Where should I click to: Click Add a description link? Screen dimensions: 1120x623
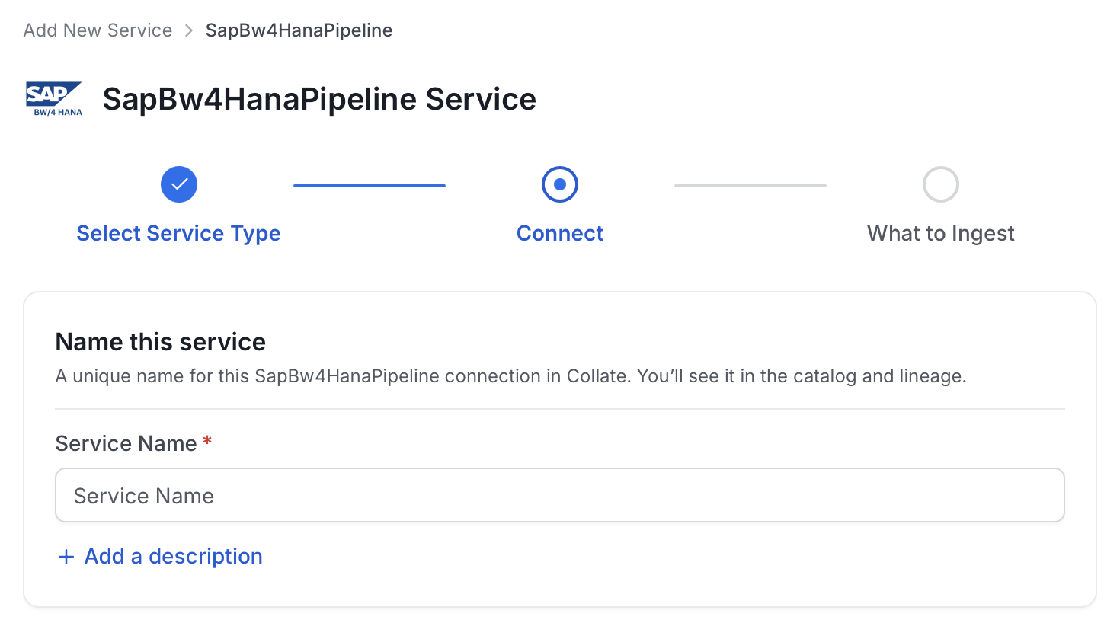173,557
